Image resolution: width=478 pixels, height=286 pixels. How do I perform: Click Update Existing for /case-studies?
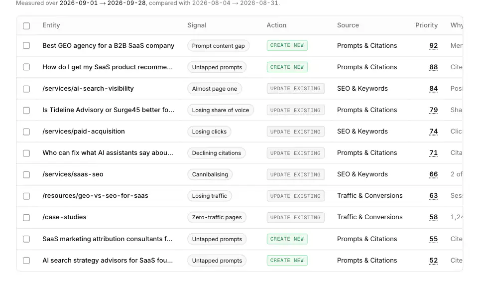click(x=295, y=217)
